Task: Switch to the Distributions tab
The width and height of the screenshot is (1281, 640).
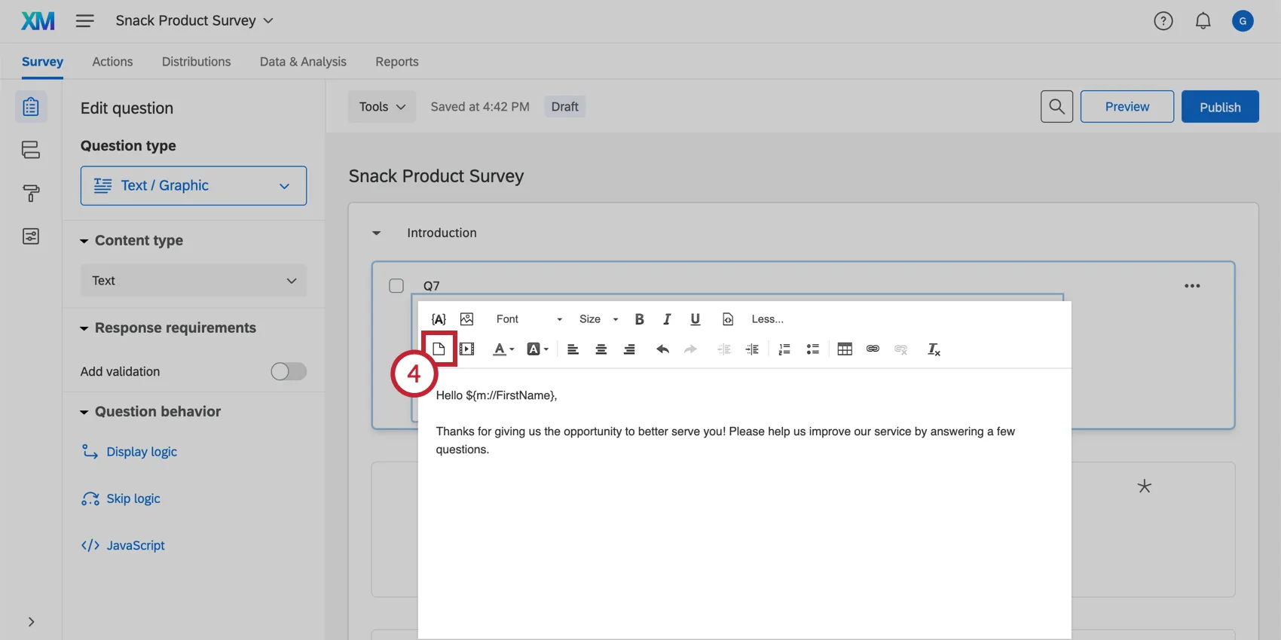Action: [196, 62]
